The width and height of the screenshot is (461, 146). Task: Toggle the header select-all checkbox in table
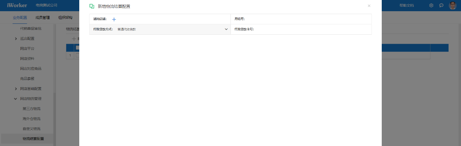(x=77, y=48)
